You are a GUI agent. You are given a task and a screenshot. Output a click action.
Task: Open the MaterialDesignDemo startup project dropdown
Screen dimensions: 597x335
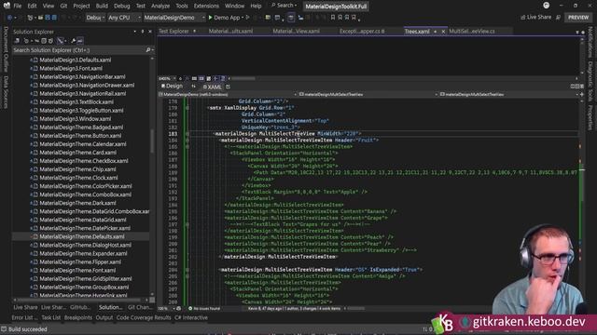(x=174, y=18)
